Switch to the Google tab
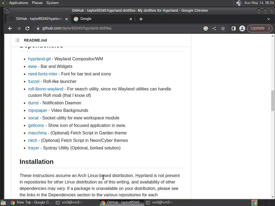This screenshot has height=206, width=275. [103, 19]
